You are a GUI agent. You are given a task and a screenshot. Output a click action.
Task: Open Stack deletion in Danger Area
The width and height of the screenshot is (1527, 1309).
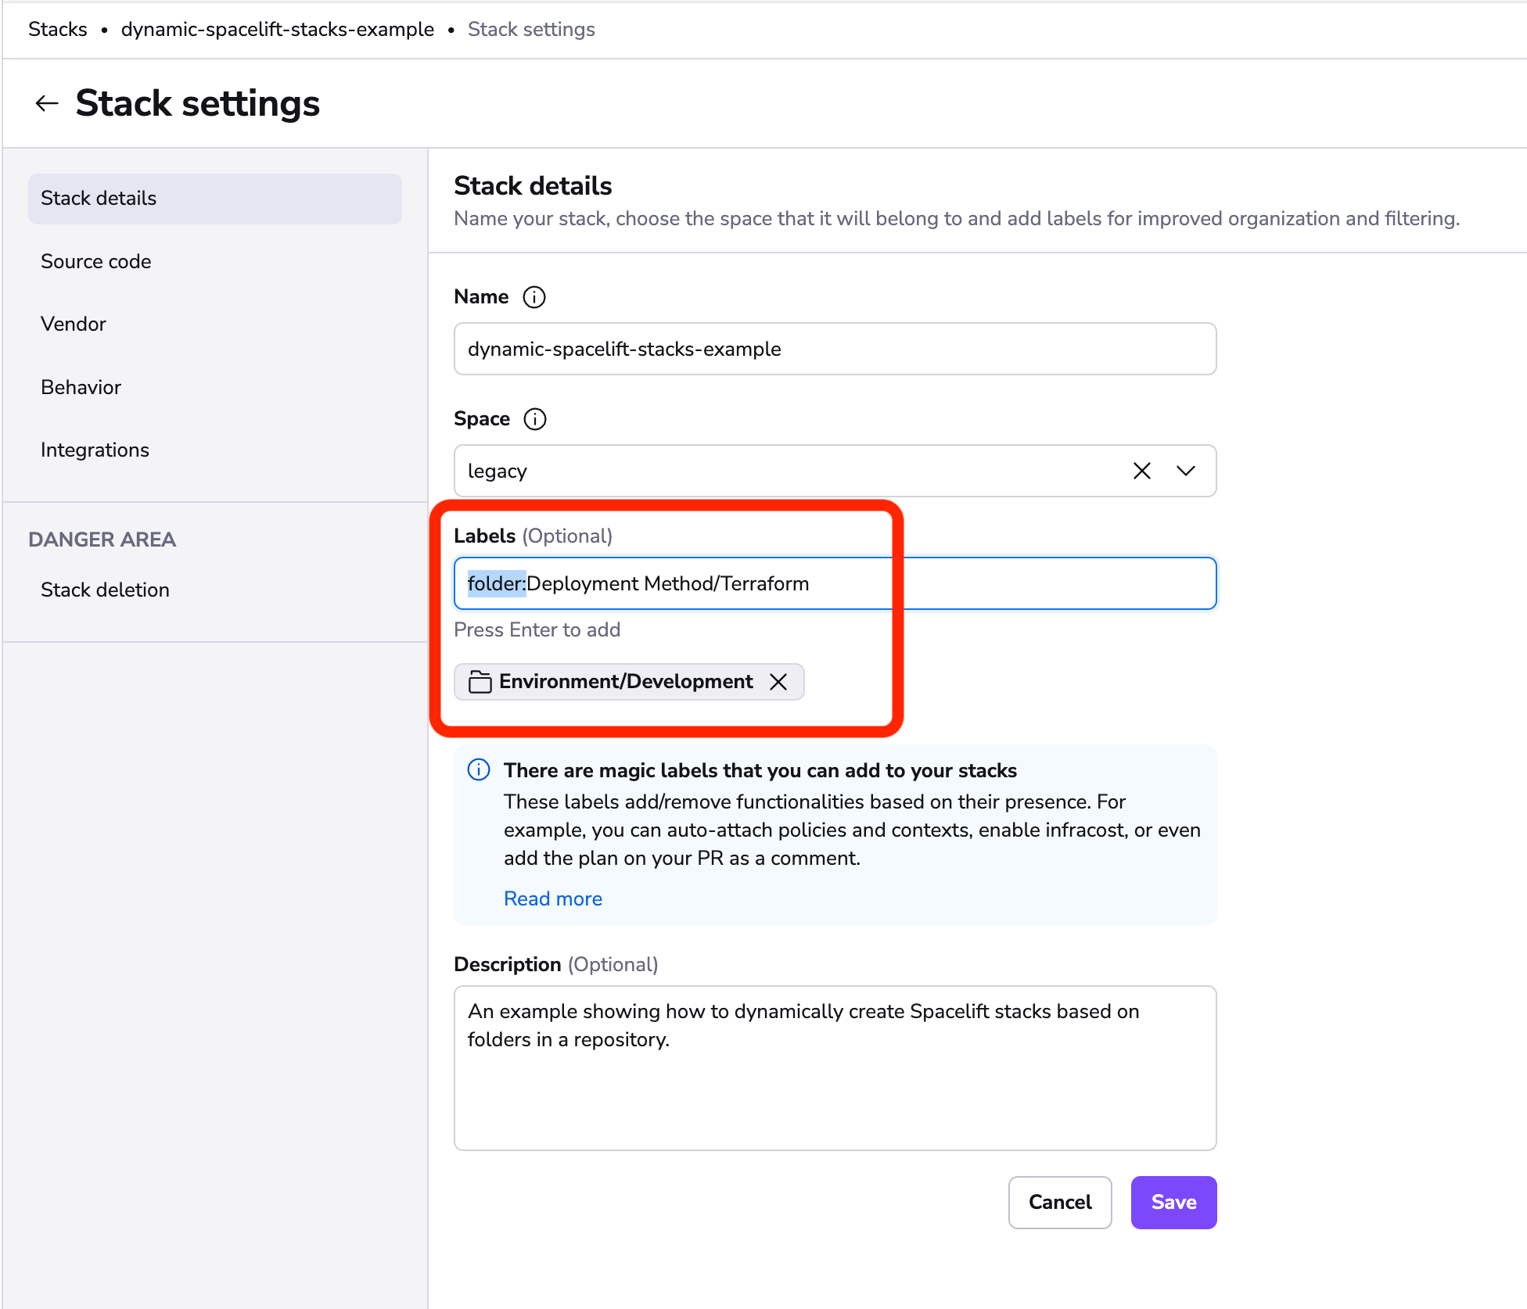(x=105, y=590)
